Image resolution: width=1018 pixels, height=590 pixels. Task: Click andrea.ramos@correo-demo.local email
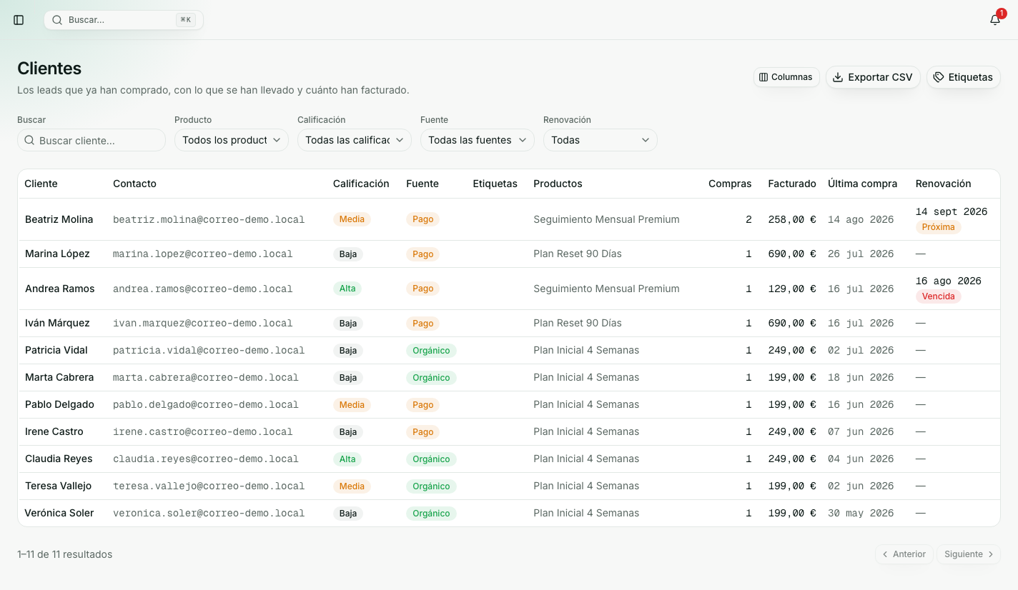pyautogui.click(x=203, y=289)
